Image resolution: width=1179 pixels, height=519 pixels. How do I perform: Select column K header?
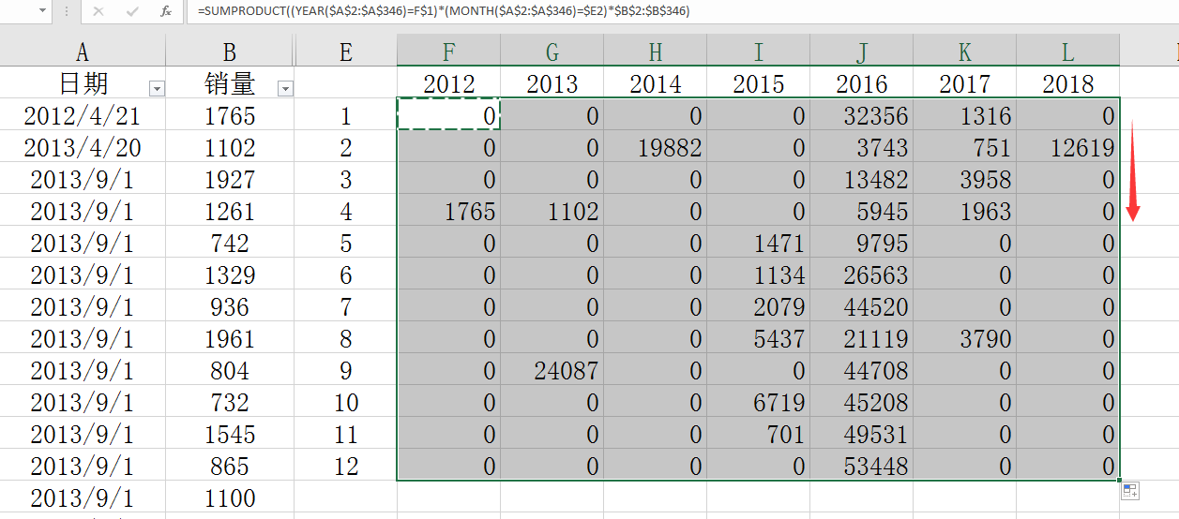(x=965, y=51)
